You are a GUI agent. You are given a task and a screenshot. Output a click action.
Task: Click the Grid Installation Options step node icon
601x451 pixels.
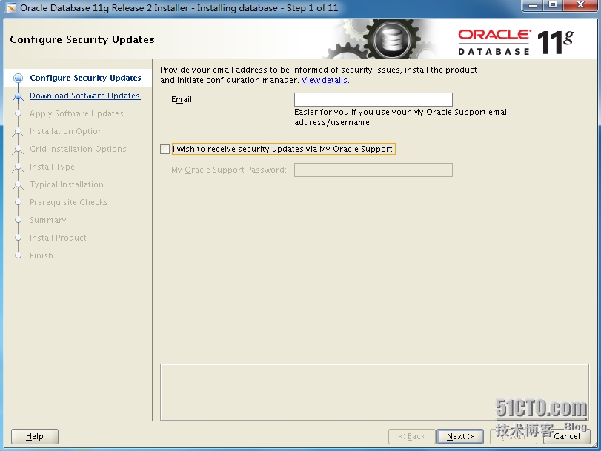[x=18, y=150]
